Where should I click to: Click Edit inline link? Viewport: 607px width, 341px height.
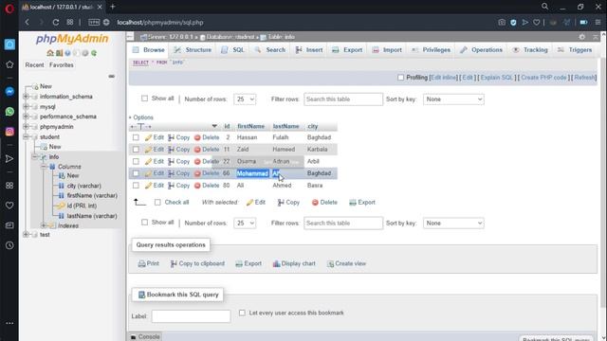coord(444,78)
